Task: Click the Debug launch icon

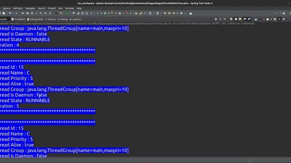Action: click(x=98, y=13)
